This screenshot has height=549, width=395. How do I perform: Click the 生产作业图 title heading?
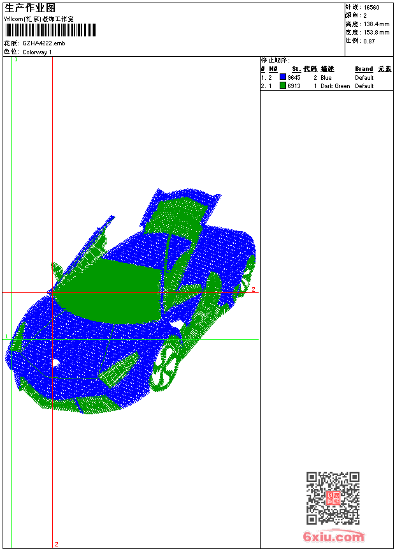pyautogui.click(x=30, y=8)
